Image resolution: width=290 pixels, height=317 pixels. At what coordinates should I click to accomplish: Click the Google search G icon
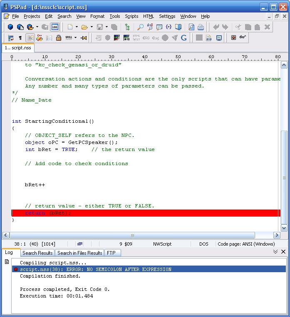pyautogui.click(x=183, y=38)
